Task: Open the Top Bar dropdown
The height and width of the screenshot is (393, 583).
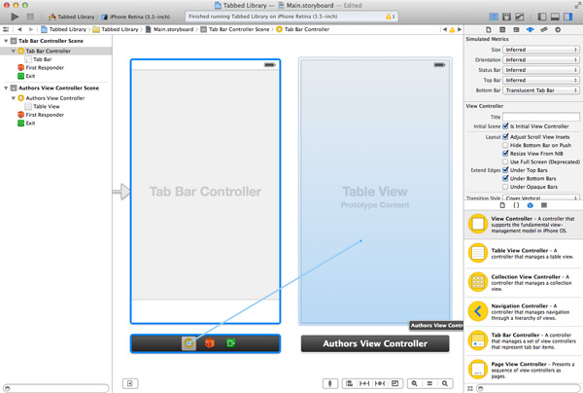Action: [x=541, y=80]
